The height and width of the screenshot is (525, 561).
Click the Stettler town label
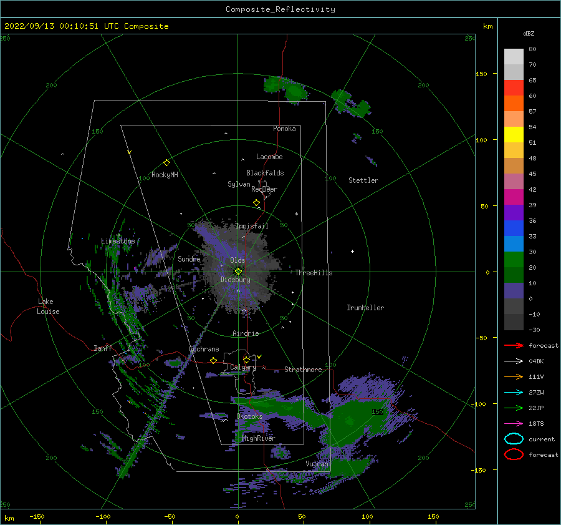coord(363,180)
